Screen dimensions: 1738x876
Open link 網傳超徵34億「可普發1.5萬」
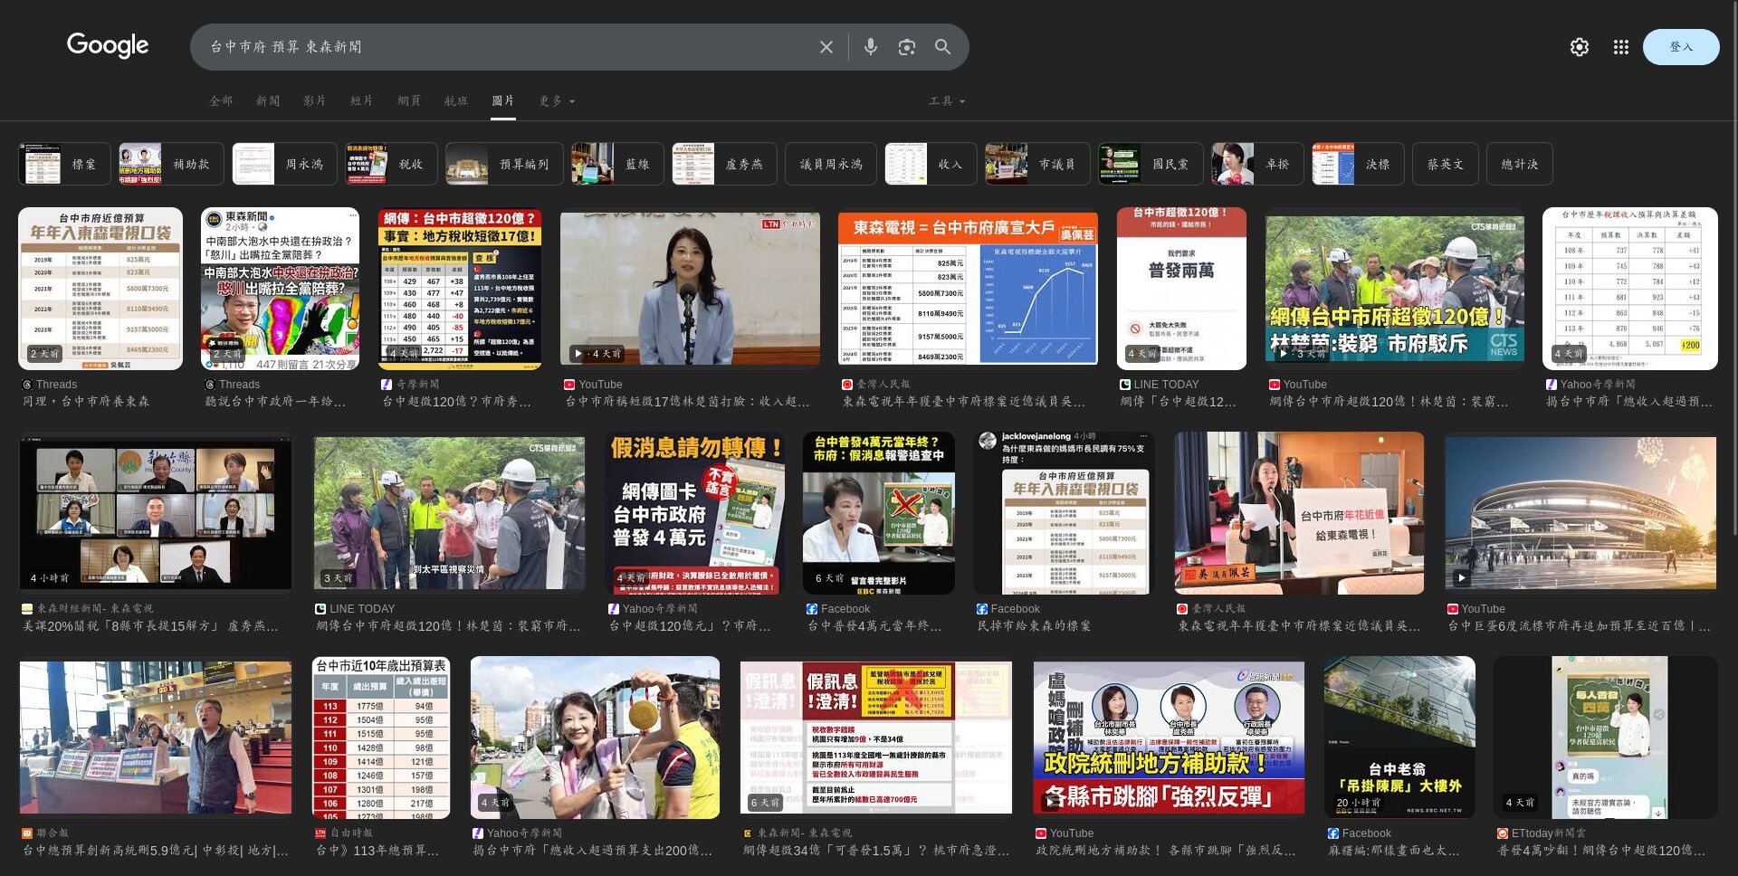[x=876, y=850]
